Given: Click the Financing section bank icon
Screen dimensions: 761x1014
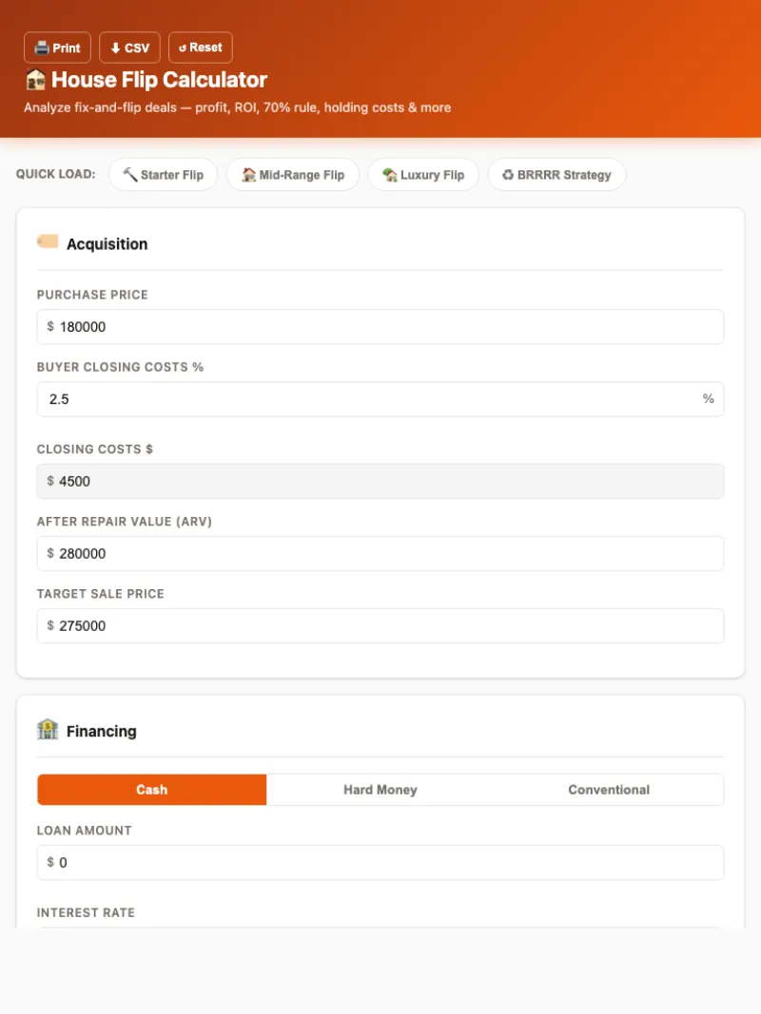Looking at the screenshot, I should [x=48, y=730].
